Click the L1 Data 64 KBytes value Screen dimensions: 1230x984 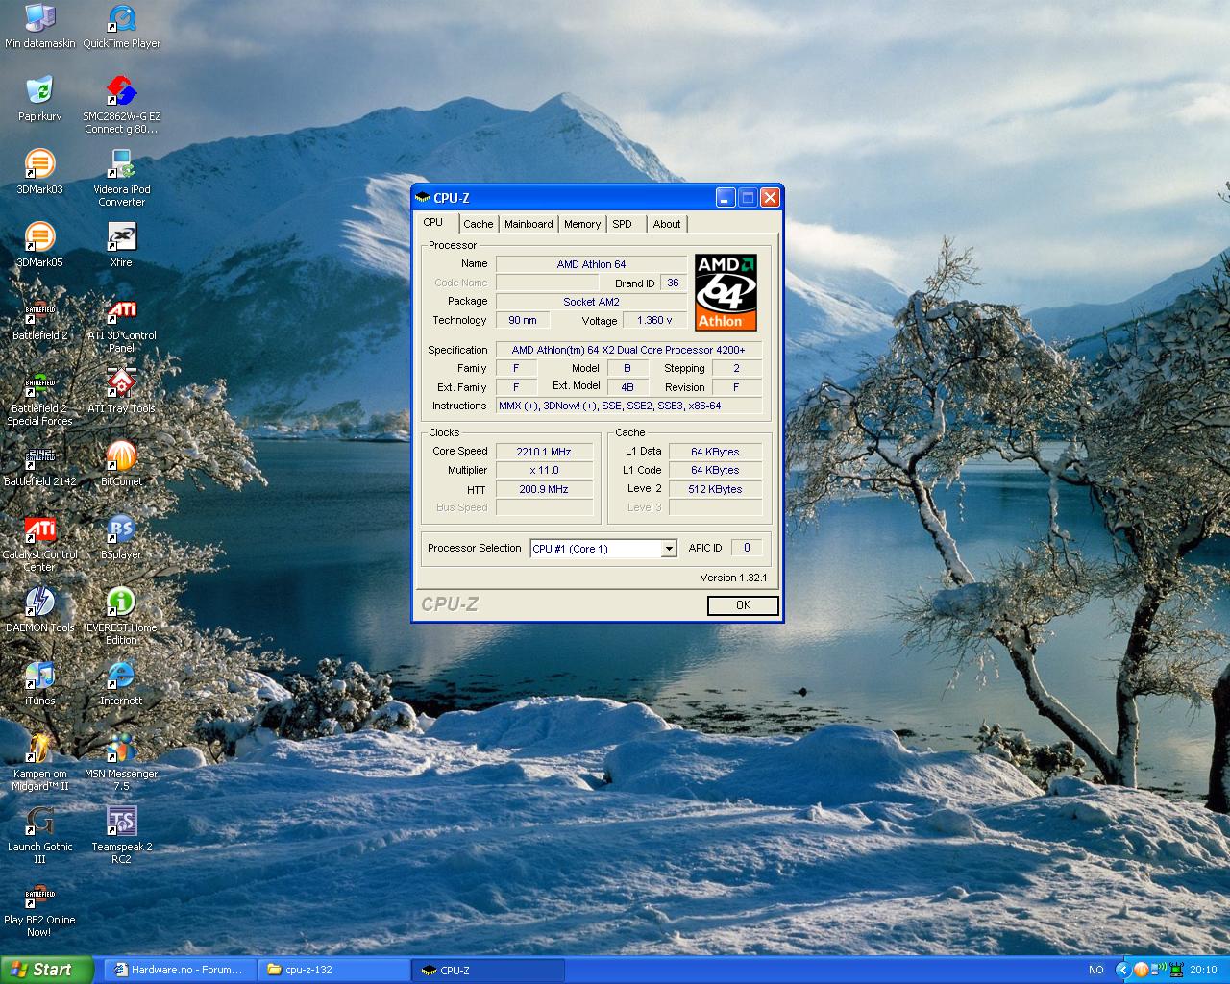[715, 452]
